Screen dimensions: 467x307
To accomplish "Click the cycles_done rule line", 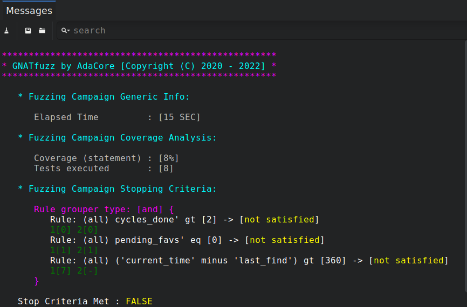I will click(184, 220).
